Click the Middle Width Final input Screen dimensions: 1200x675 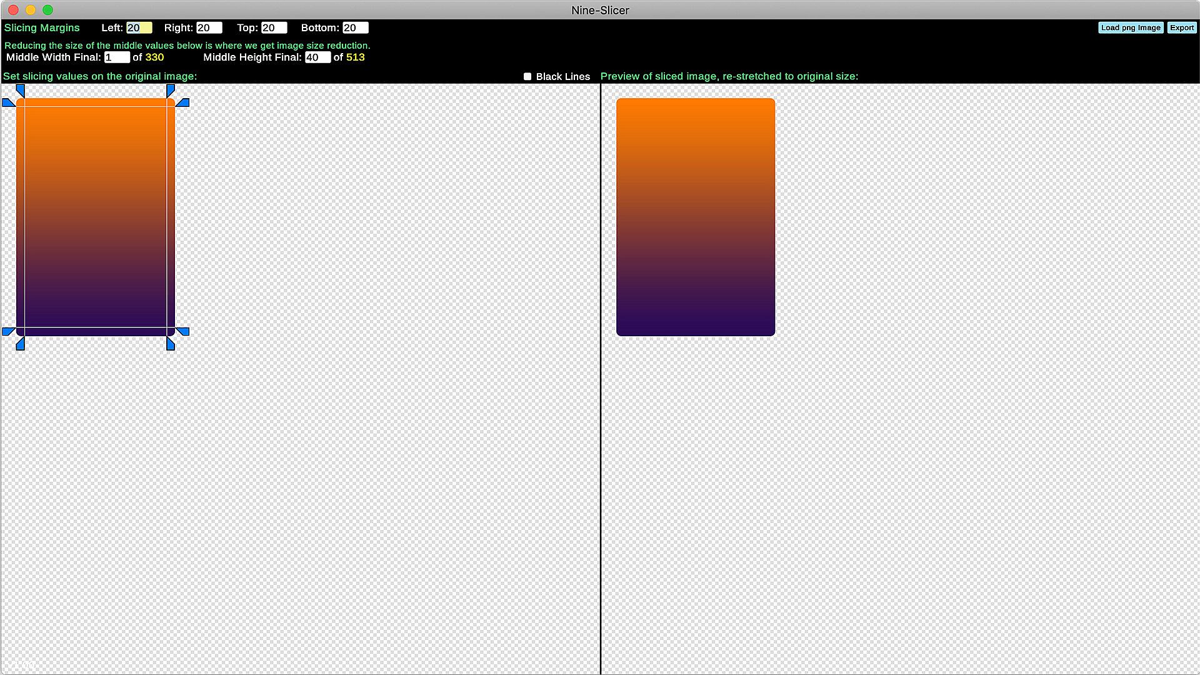click(117, 57)
